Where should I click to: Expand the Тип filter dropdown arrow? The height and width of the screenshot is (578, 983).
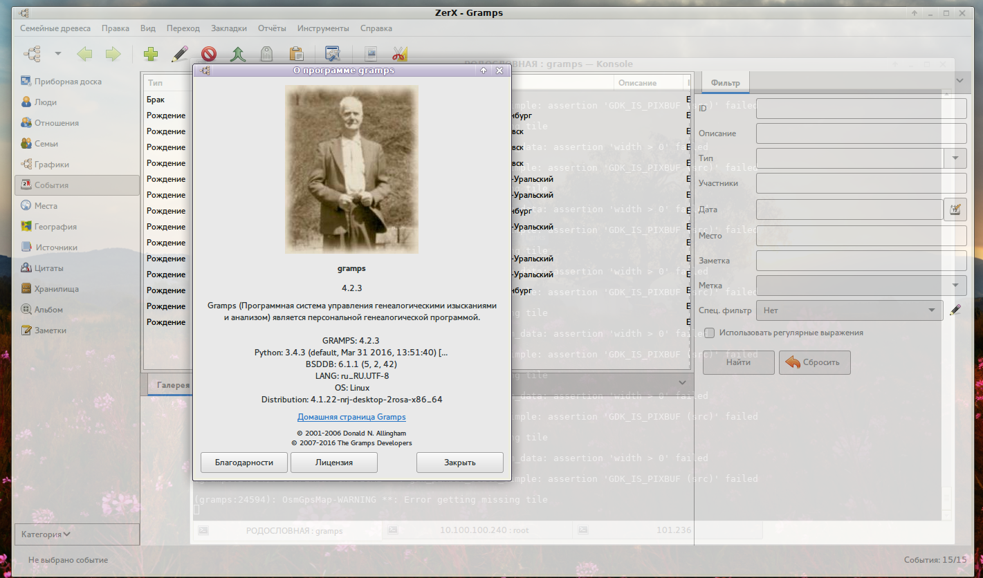955,158
